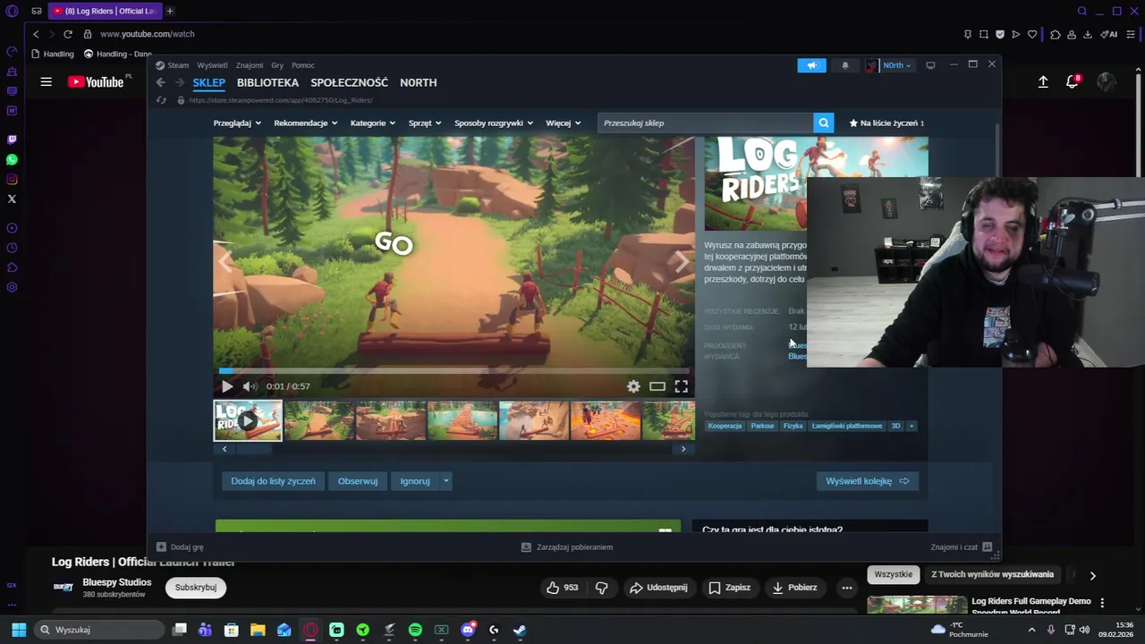Like the YouTube video with thumbs up
The width and height of the screenshot is (1145, 644).
pyautogui.click(x=563, y=588)
